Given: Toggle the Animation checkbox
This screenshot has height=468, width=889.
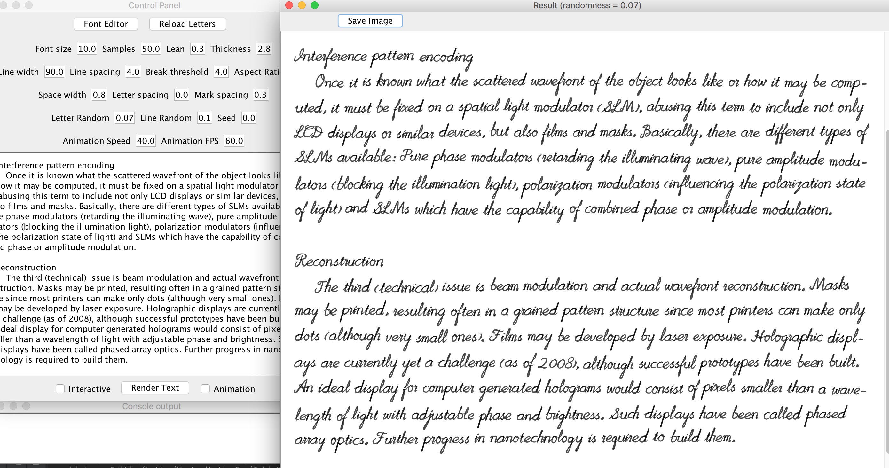Looking at the screenshot, I should coord(205,389).
